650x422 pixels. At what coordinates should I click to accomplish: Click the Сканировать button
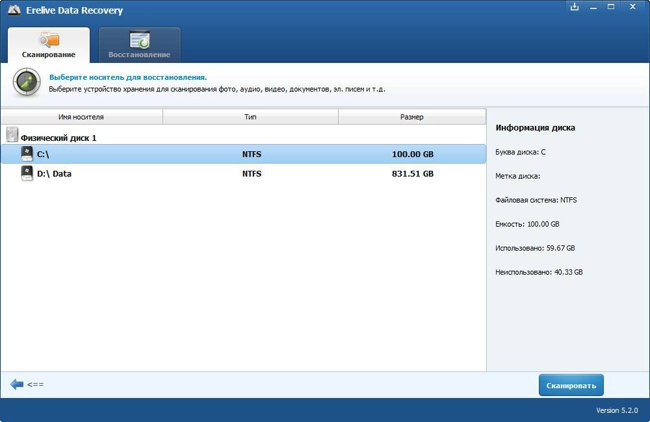point(571,385)
